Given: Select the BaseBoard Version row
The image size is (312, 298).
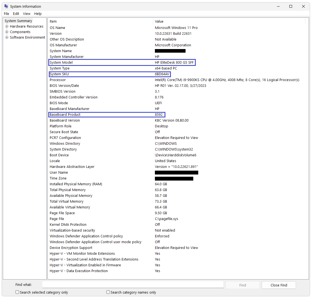Looking at the screenshot, I should tap(176, 120).
